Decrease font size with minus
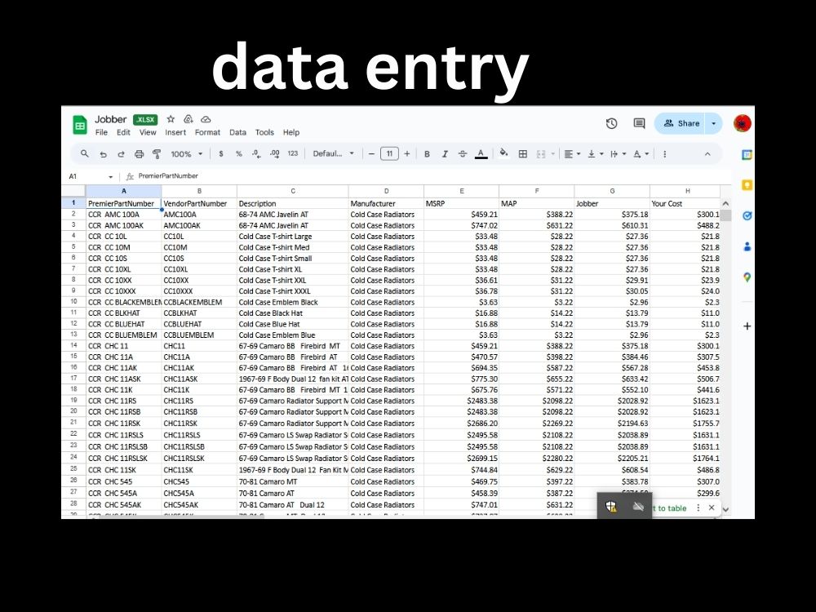816x612 pixels. point(371,154)
